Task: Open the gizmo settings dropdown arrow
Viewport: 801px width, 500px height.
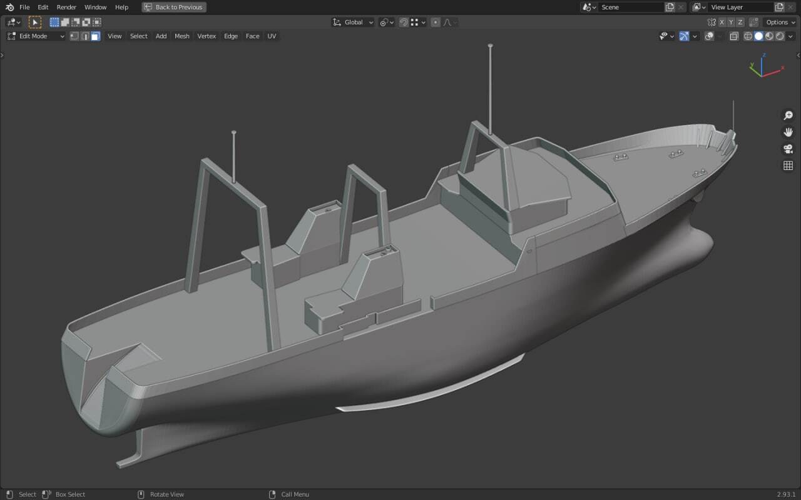Action: tap(695, 36)
